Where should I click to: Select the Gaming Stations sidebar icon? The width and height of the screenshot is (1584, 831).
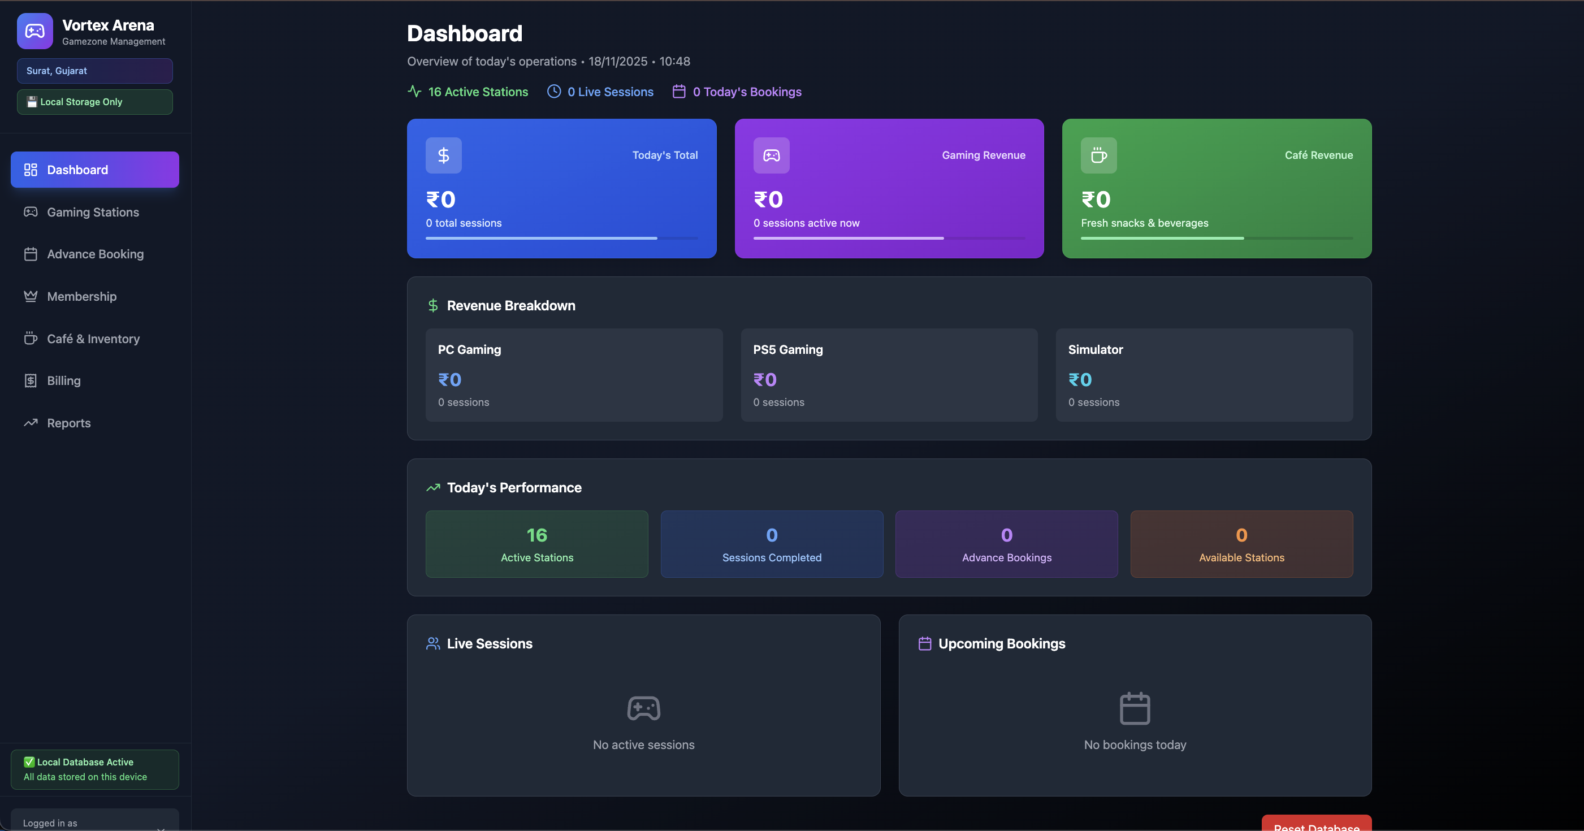tap(31, 211)
